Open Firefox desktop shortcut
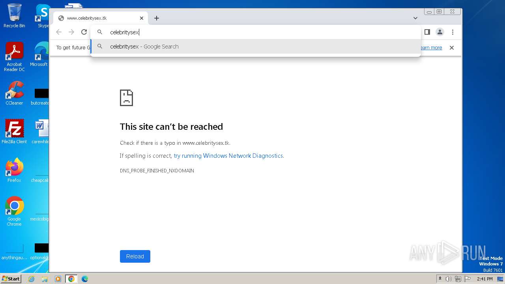 14,170
